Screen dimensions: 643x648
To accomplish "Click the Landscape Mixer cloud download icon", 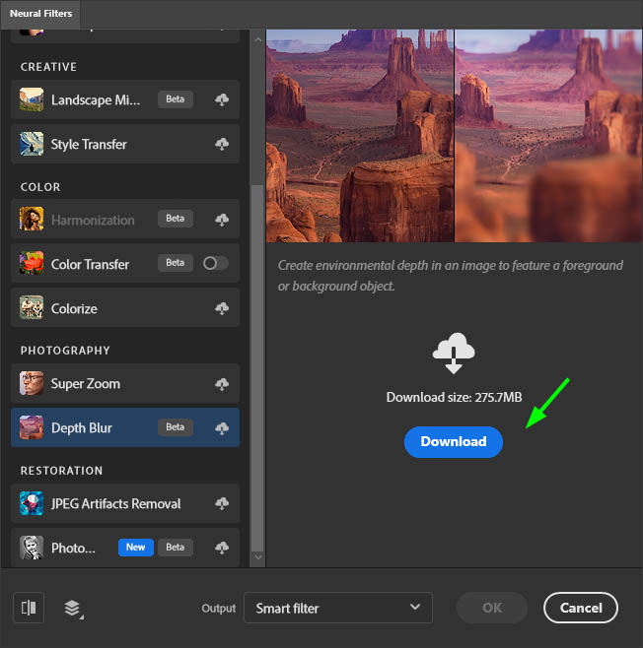I will click(x=222, y=99).
